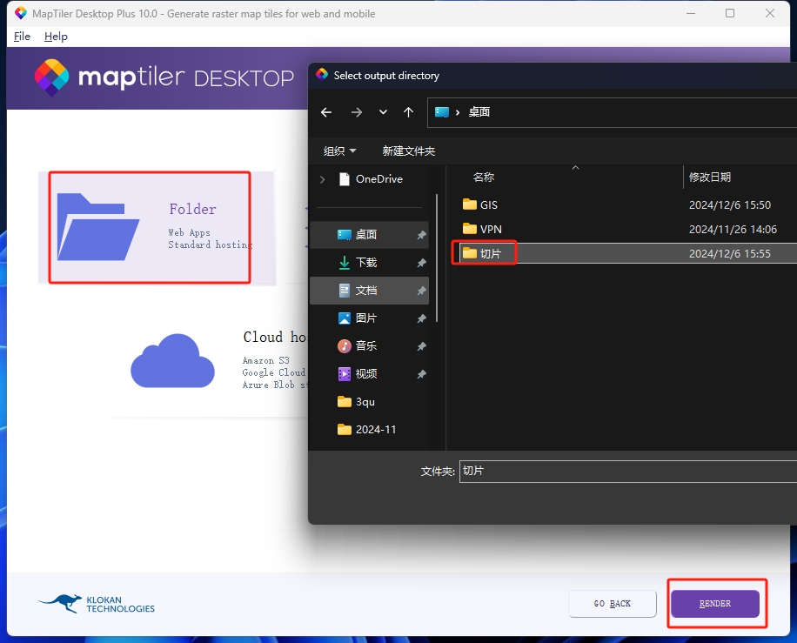The height and width of the screenshot is (643, 797).
Task: Go back in the directory dialog
Action: pyautogui.click(x=326, y=112)
